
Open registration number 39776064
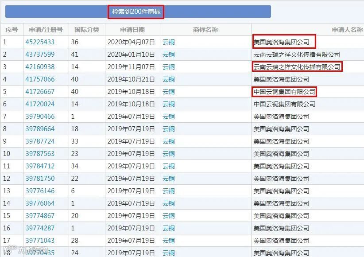40,203
